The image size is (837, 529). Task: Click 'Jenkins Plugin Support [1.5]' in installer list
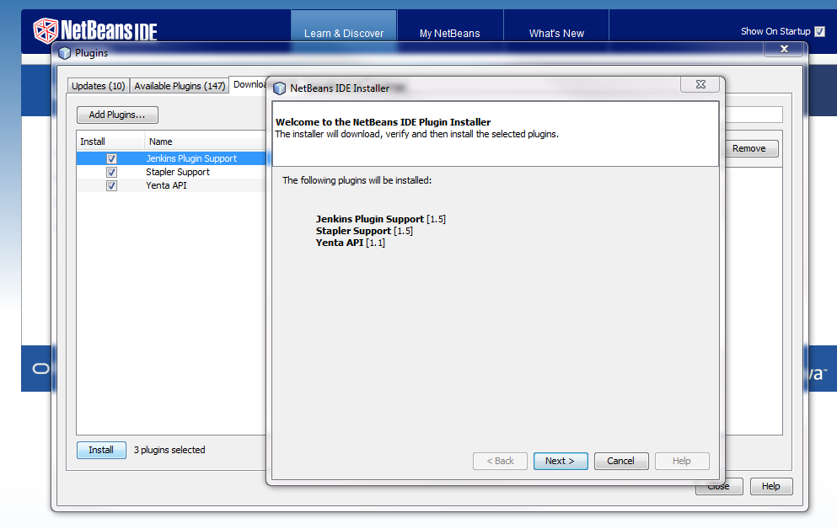coord(381,219)
